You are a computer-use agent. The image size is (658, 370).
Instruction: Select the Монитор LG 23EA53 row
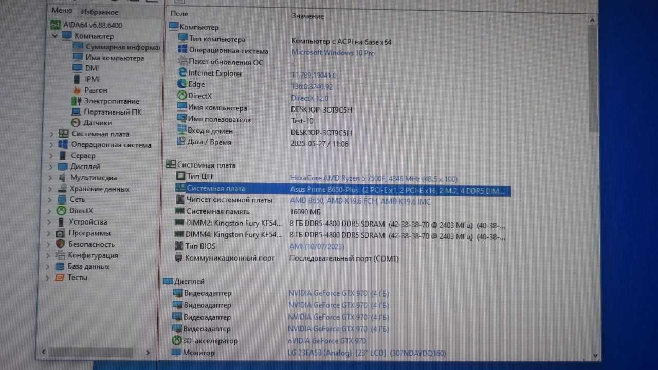tap(308, 353)
